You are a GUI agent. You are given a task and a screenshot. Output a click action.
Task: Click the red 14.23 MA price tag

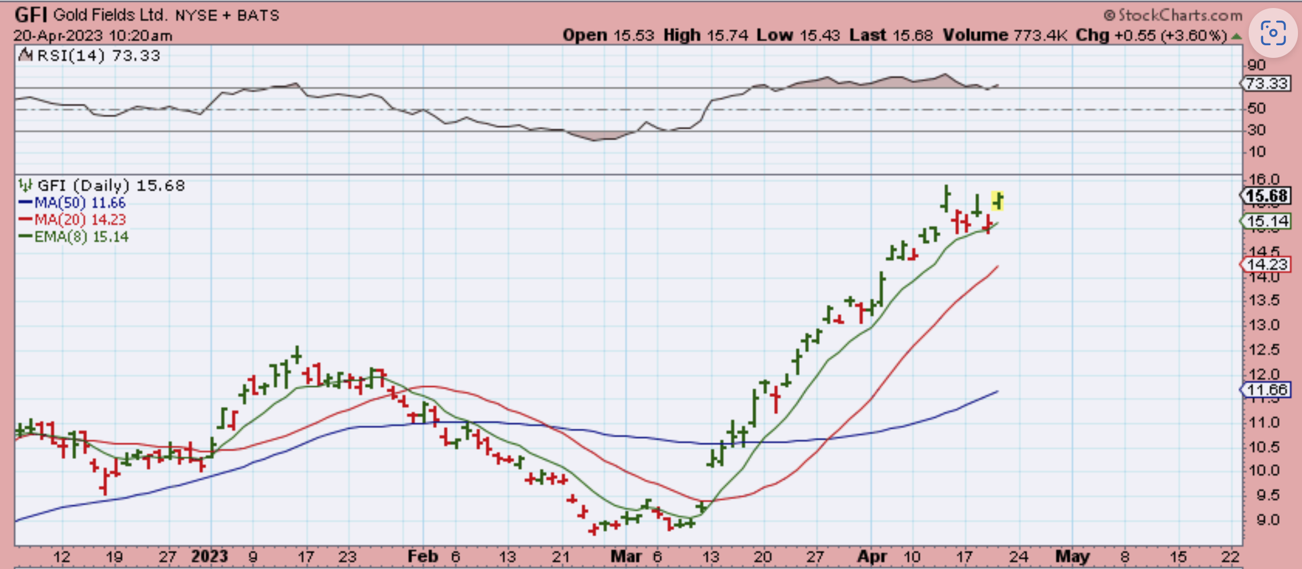point(1266,264)
